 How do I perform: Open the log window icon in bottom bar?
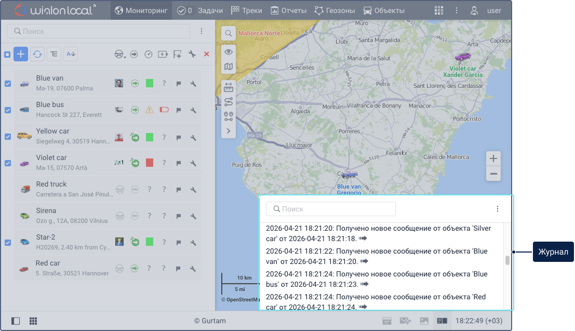(x=442, y=321)
